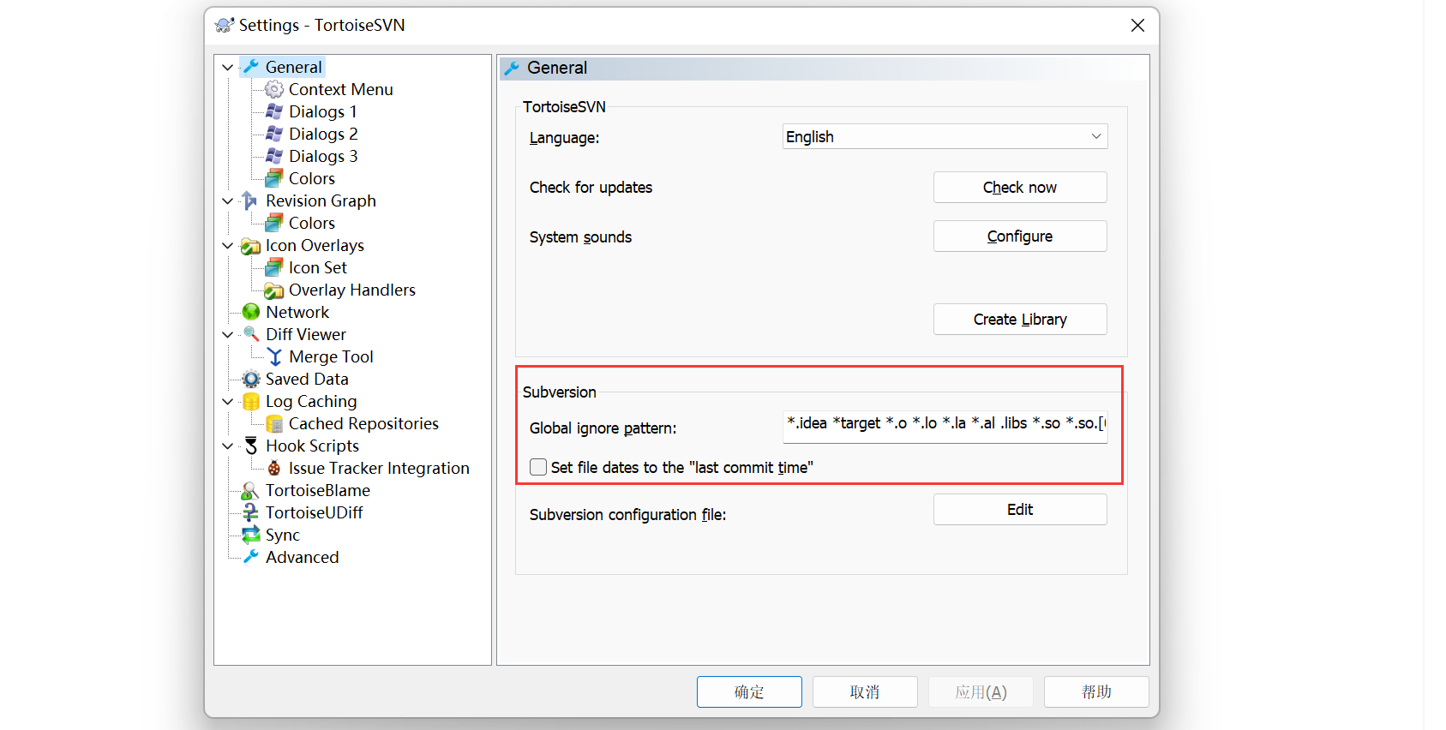
Task: Close the Settings window
Action: pos(1137,26)
